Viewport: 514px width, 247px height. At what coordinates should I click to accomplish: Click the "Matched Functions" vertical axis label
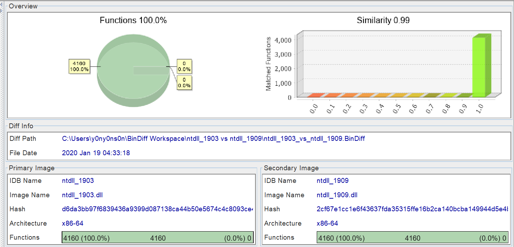[x=268, y=64]
